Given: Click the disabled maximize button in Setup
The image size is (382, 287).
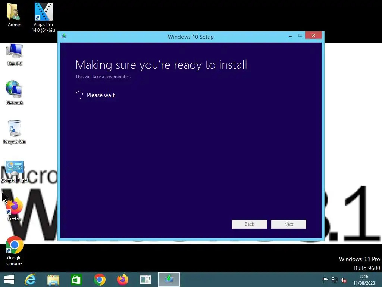Looking at the screenshot, I should tap(300, 36).
